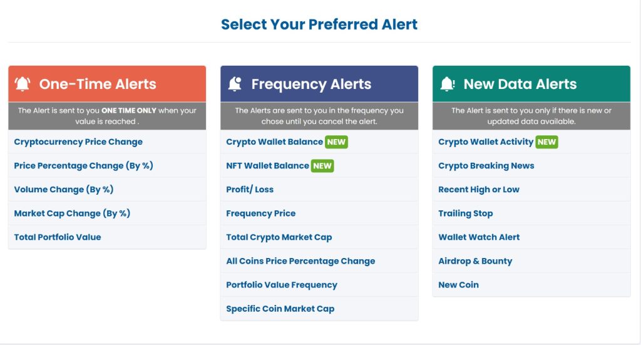Select Total Portfolio Value alert
Viewport: 641px width, 345px height.
click(x=57, y=237)
